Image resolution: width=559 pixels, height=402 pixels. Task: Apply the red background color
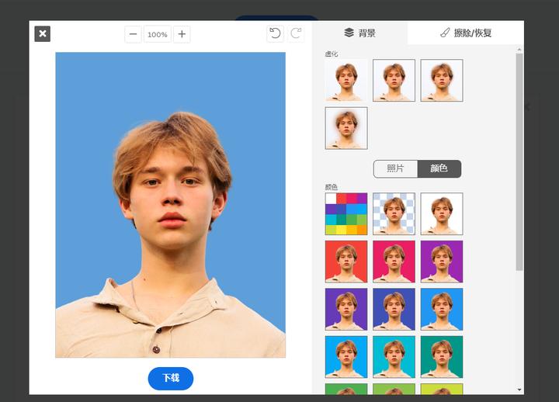pos(346,262)
